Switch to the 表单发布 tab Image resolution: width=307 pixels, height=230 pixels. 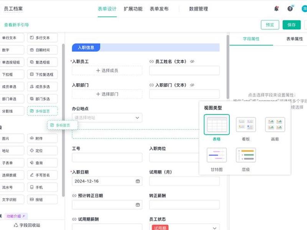pos(159,9)
